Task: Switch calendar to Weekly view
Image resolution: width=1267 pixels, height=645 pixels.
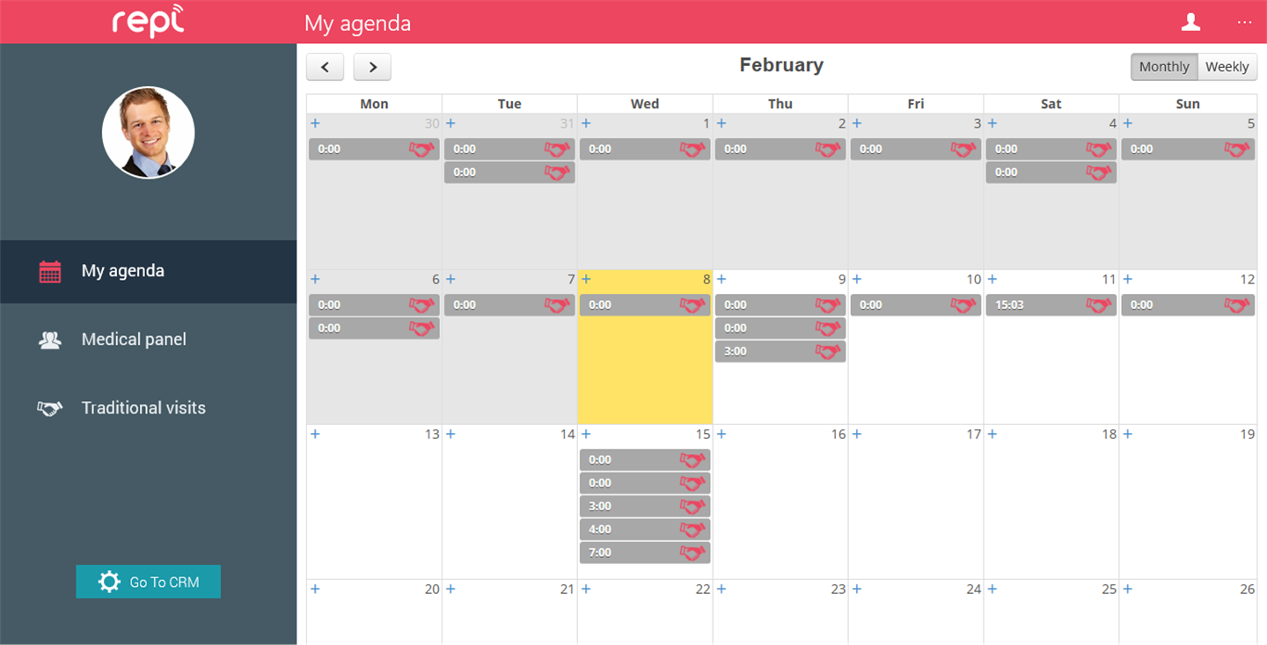Action: 1227,67
